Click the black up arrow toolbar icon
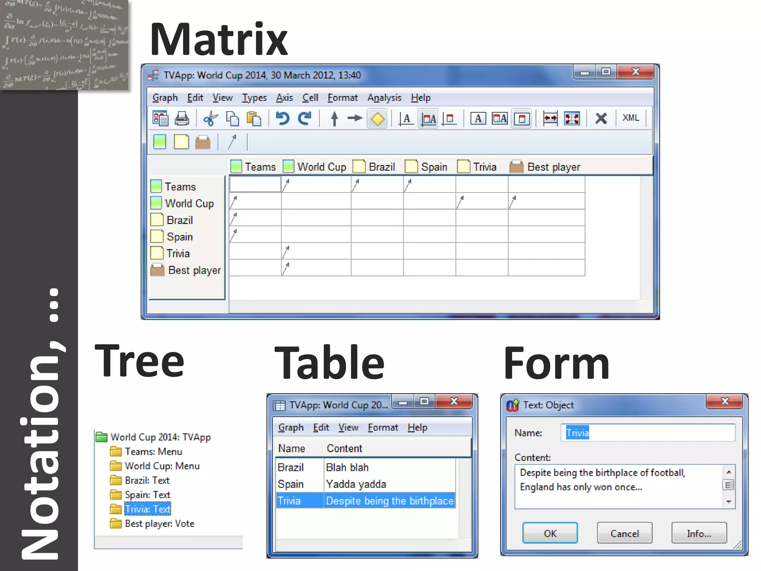Screen dimensions: 761x571 334,119
